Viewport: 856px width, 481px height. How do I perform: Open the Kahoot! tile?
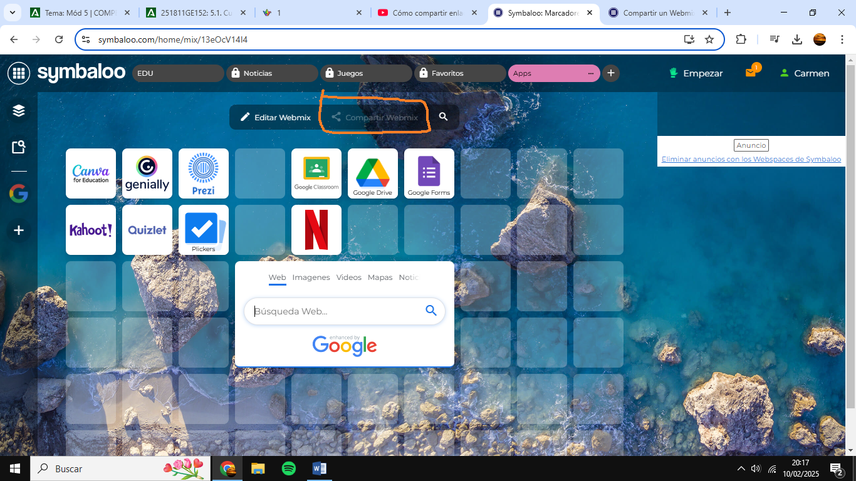point(91,230)
